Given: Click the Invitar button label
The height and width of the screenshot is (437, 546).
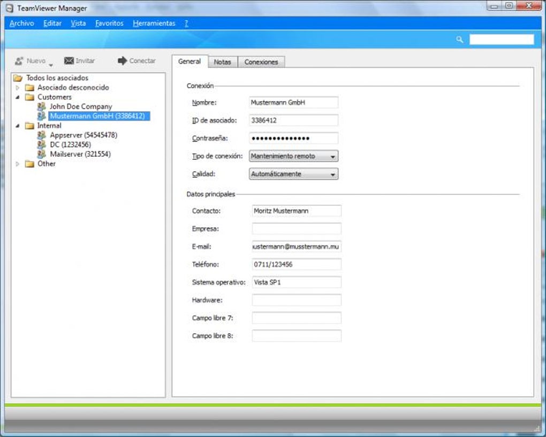Looking at the screenshot, I should click(85, 61).
